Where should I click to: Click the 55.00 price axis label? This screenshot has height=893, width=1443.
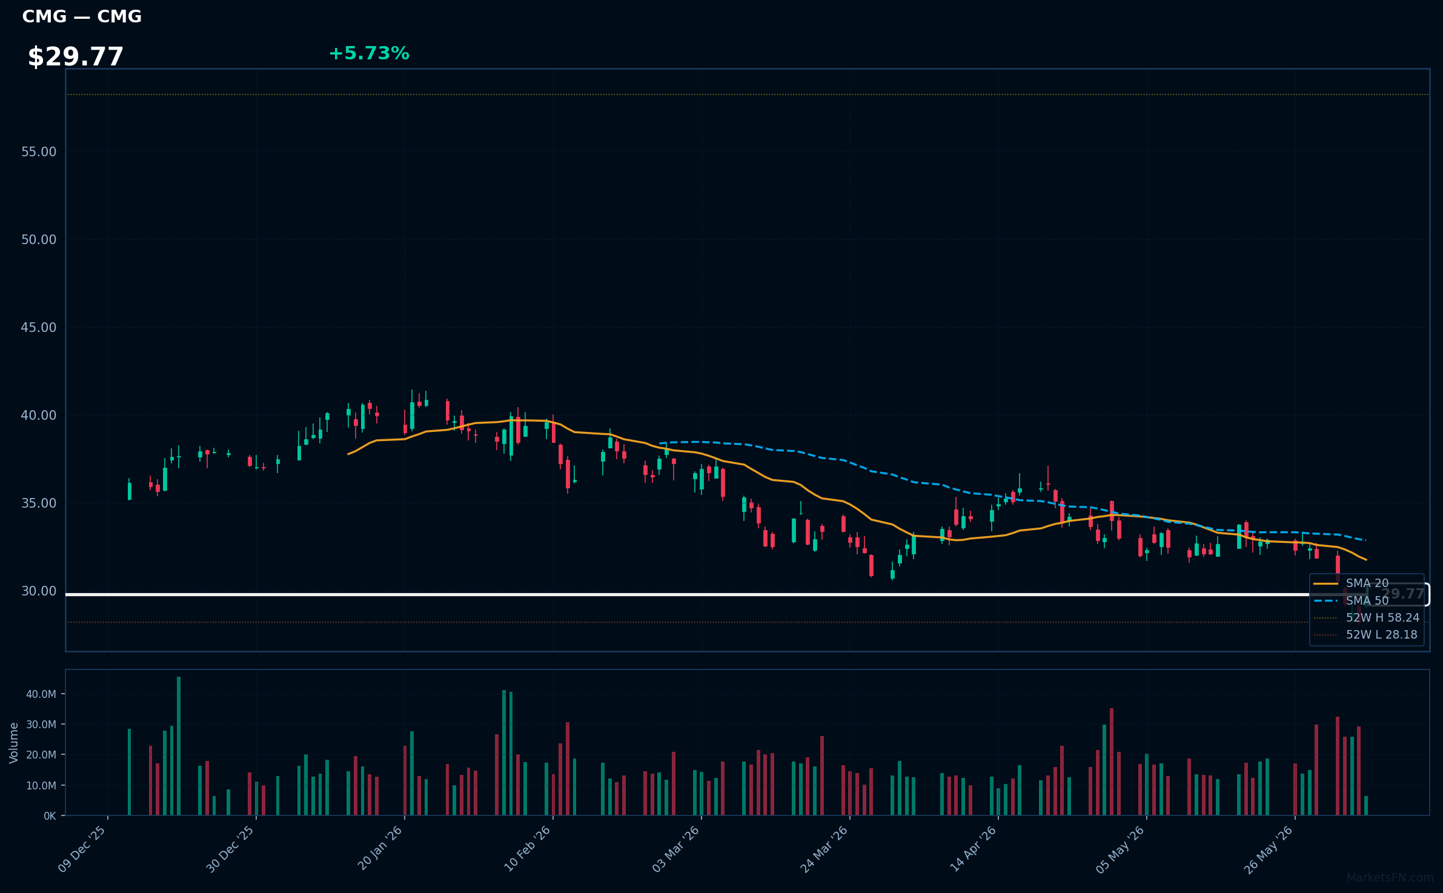tap(39, 151)
